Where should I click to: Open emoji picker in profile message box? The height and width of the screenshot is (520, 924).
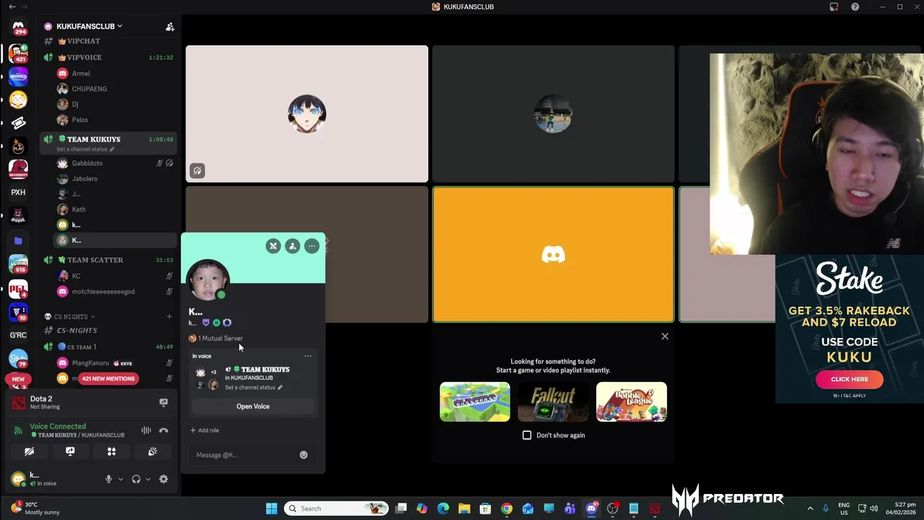coord(303,455)
